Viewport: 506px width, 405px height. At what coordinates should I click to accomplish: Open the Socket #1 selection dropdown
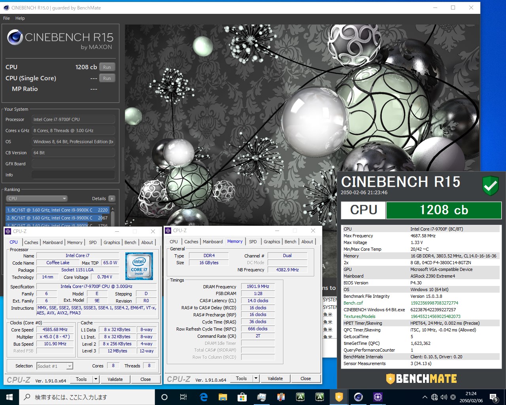(55, 366)
